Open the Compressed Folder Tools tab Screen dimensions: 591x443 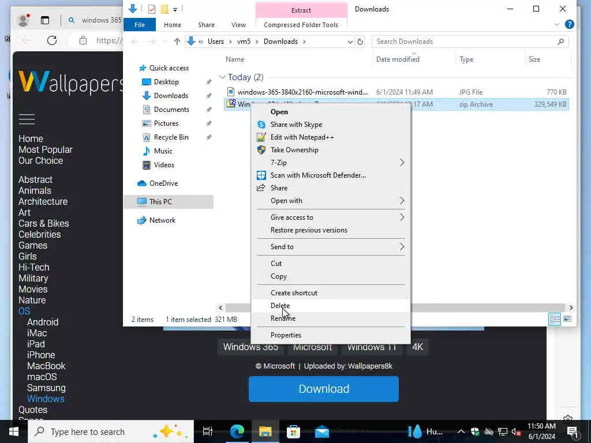pyautogui.click(x=301, y=25)
